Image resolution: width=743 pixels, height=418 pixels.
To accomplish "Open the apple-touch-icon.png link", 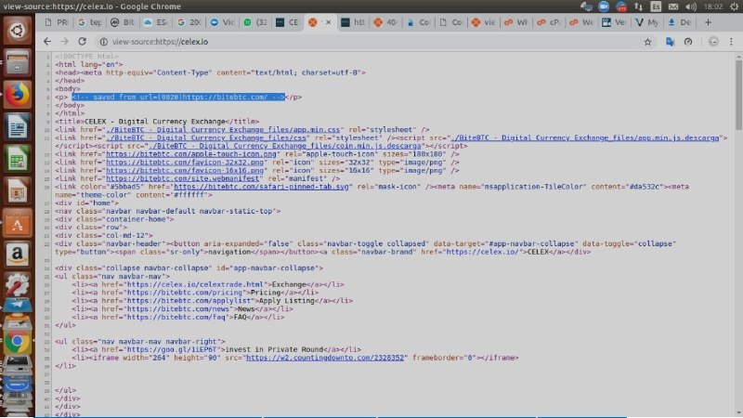I will click(x=191, y=154).
